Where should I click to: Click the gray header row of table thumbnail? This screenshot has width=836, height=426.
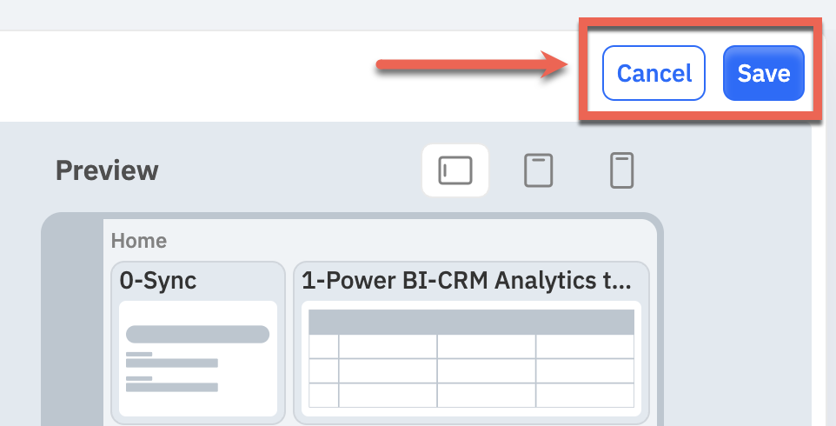(471, 322)
